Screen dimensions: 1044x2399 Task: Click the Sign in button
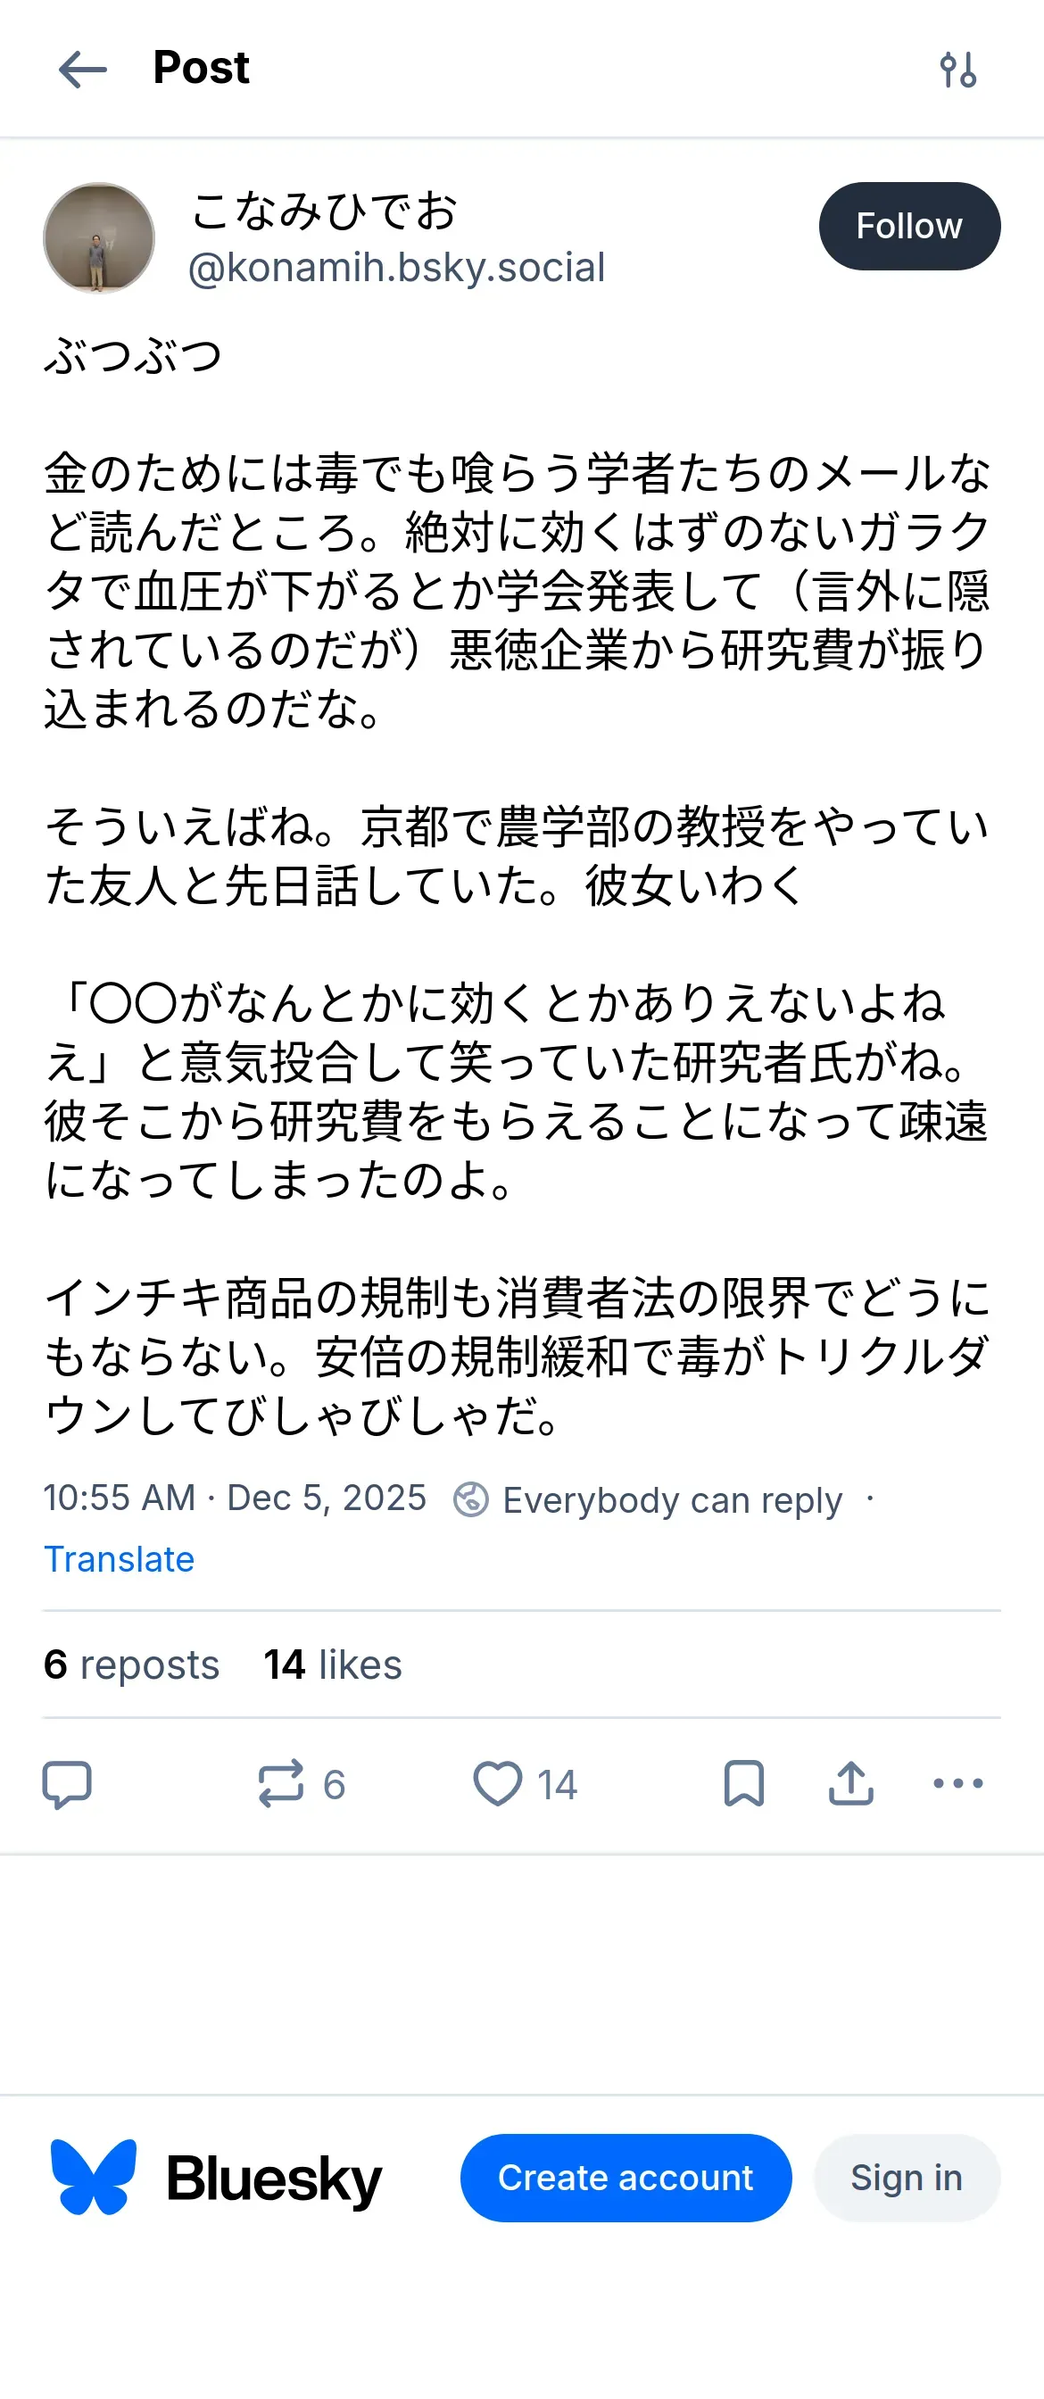(907, 2178)
